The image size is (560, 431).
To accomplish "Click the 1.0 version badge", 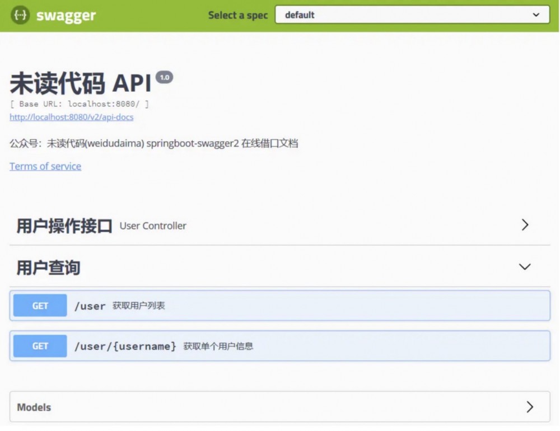I will coord(164,77).
